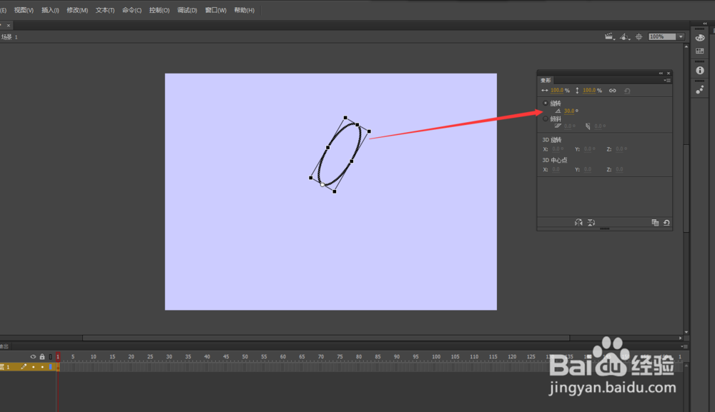
Task: Click the Edit Scene clapperboard icon
Action: pyautogui.click(x=609, y=37)
